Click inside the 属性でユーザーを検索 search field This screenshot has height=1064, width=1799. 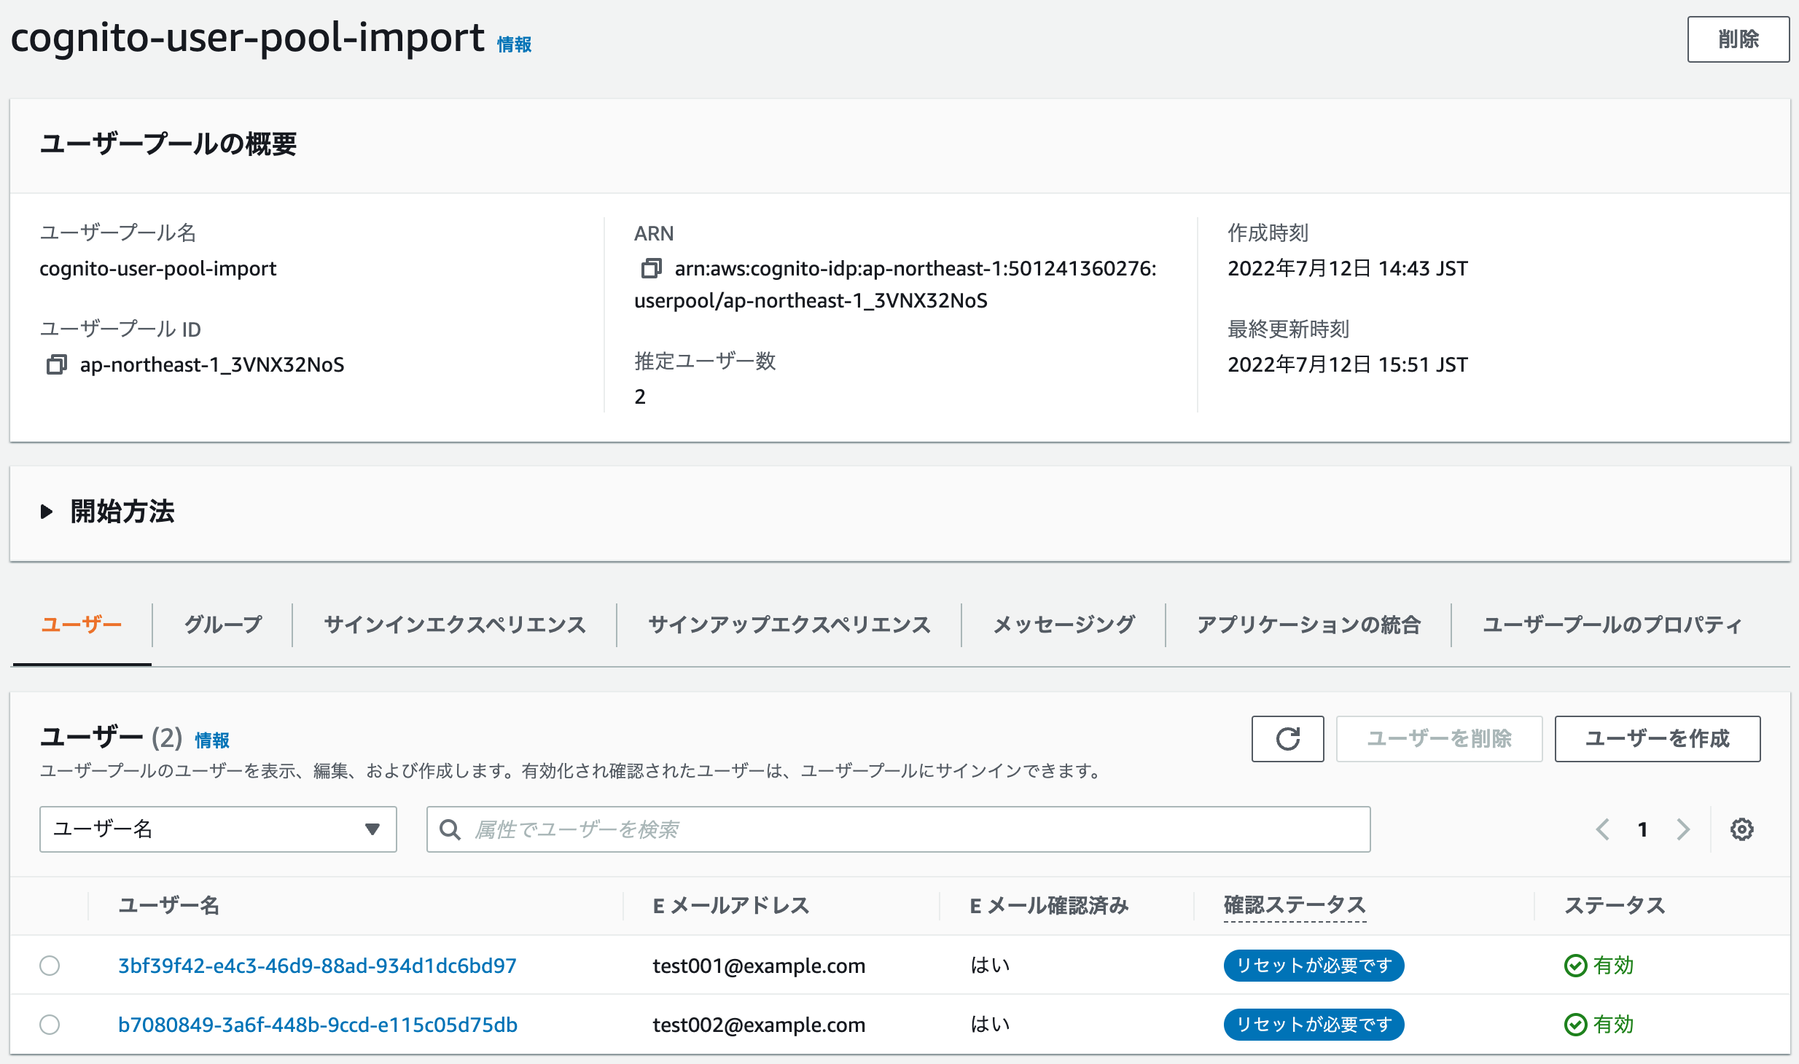[802, 829]
